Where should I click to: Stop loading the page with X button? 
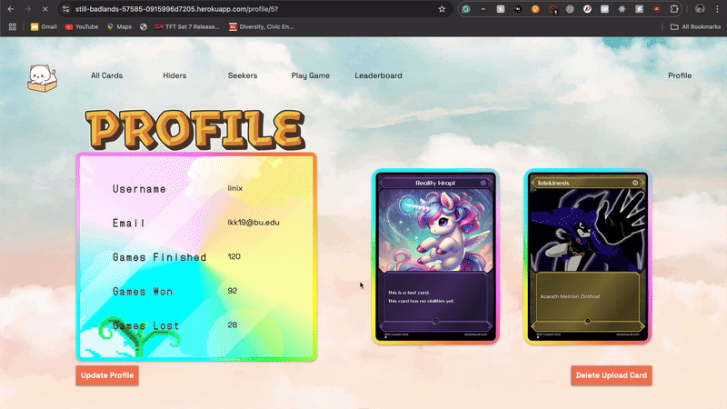(45, 8)
